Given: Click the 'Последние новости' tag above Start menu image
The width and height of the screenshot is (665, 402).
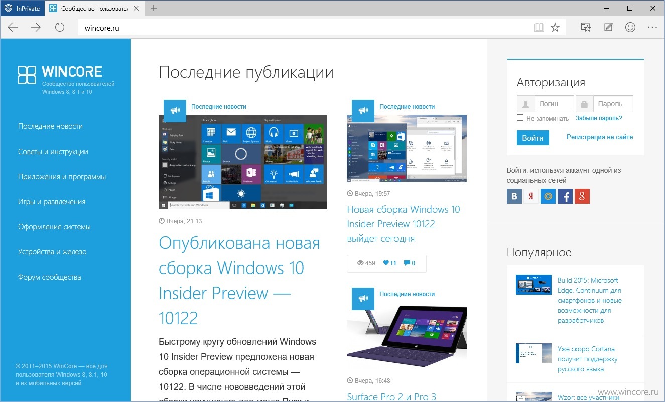Looking at the screenshot, I should pos(219,106).
